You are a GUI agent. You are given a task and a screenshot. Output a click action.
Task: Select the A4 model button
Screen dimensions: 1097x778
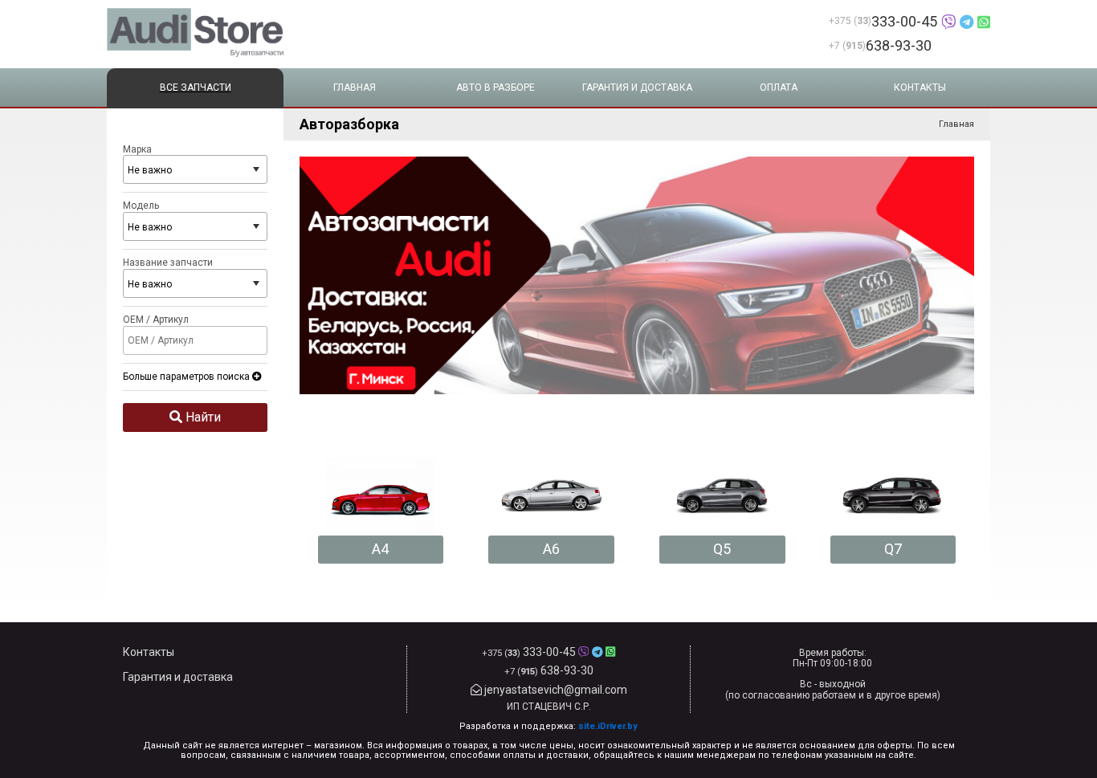[x=381, y=550]
